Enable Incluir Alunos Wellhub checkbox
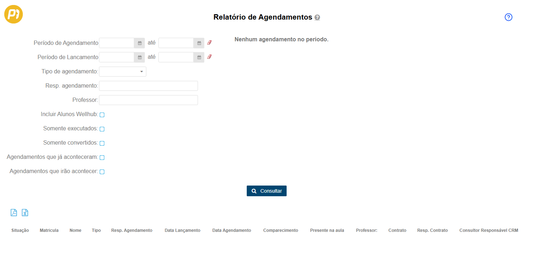 point(102,115)
